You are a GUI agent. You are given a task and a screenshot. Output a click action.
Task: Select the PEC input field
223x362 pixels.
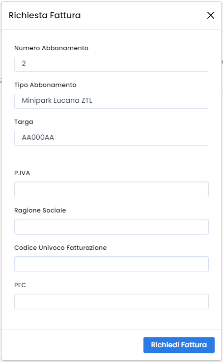[111, 302]
